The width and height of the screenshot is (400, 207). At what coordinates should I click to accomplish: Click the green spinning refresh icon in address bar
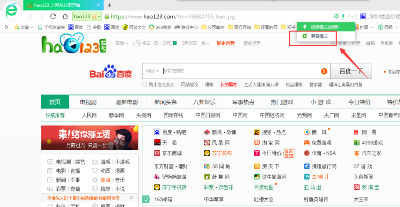(336, 17)
